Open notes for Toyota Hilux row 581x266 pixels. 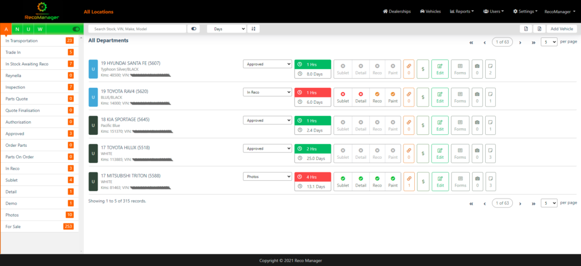click(490, 153)
